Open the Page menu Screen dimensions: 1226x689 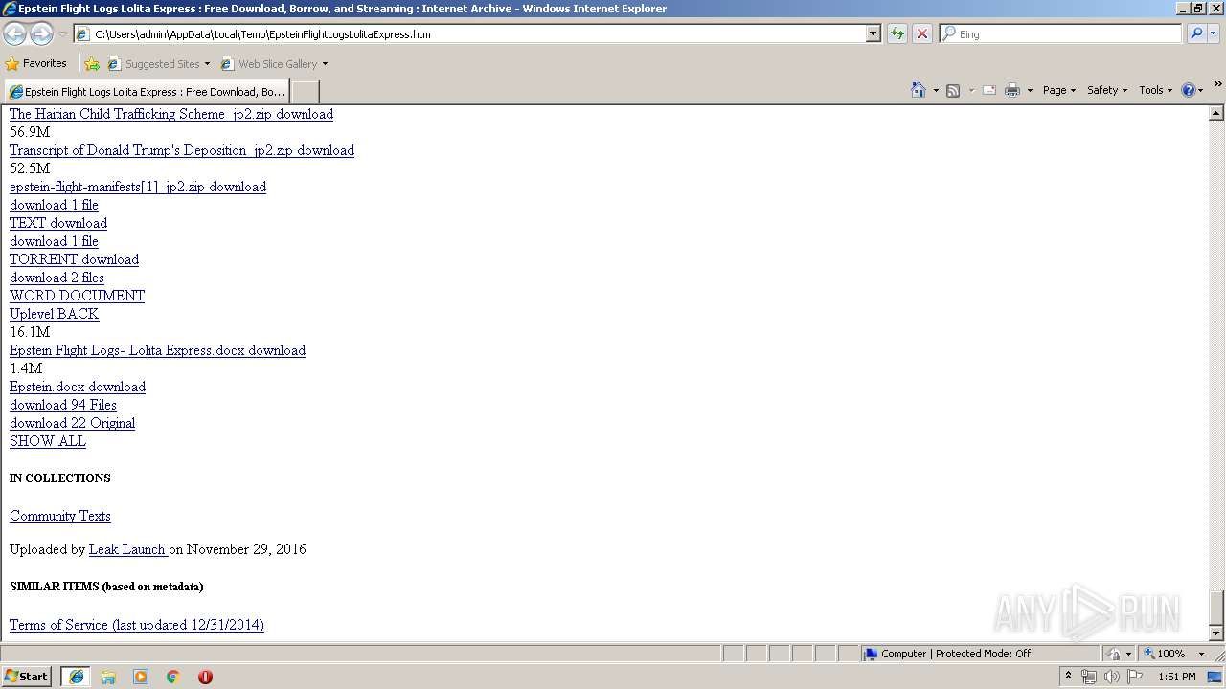(1059, 90)
